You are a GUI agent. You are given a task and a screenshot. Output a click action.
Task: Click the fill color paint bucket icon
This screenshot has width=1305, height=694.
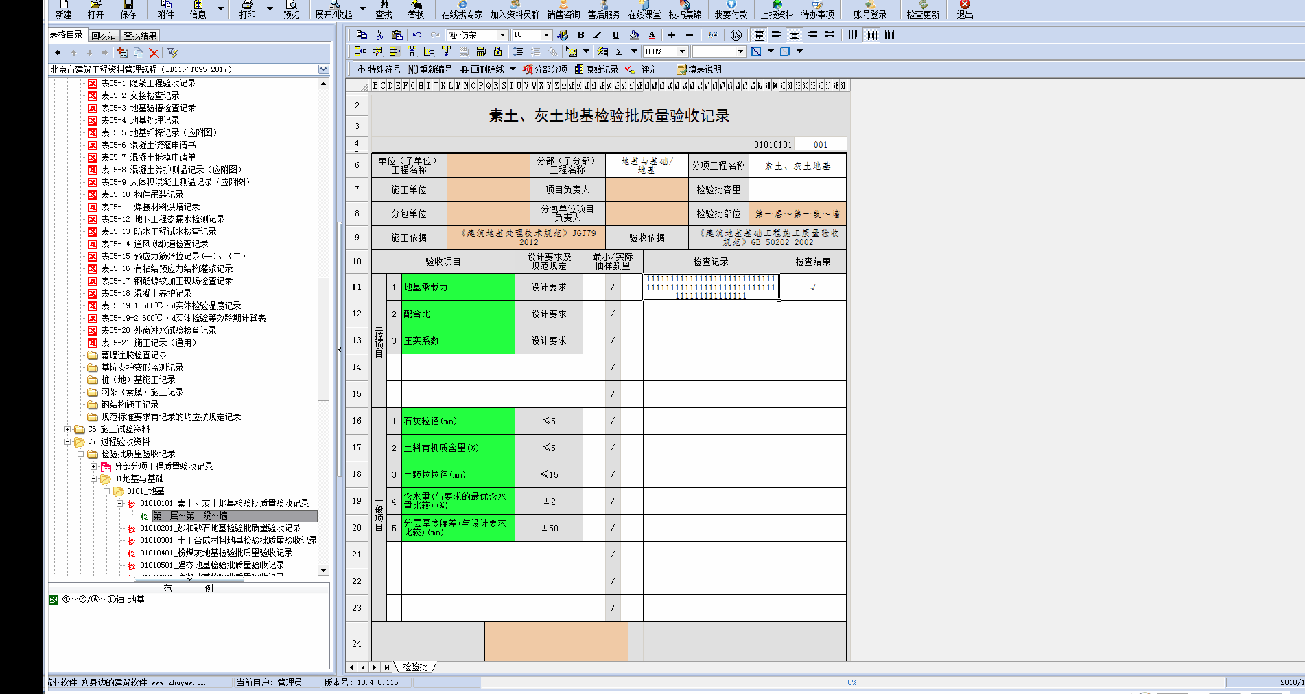[x=634, y=35]
